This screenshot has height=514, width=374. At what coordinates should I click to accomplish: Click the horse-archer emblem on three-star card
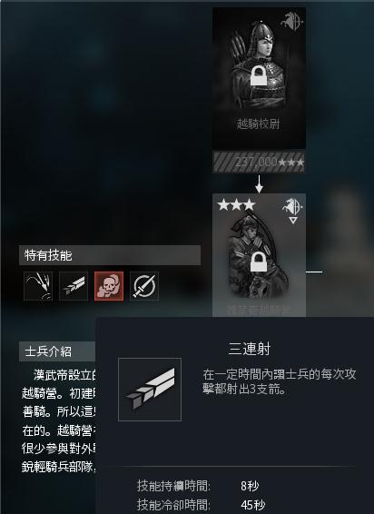[292, 206]
